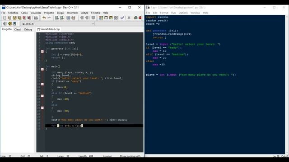Open the Progetto menu in the menu bar

(x=49, y=13)
